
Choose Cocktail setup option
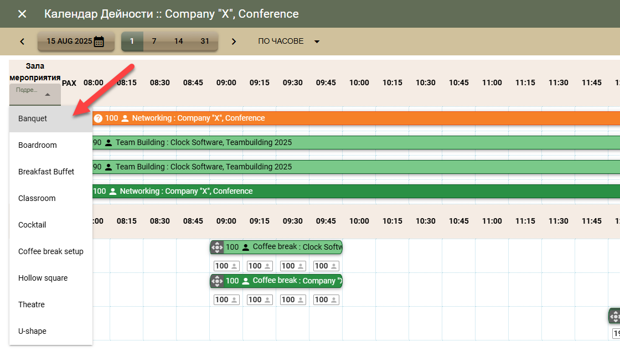coord(51,225)
